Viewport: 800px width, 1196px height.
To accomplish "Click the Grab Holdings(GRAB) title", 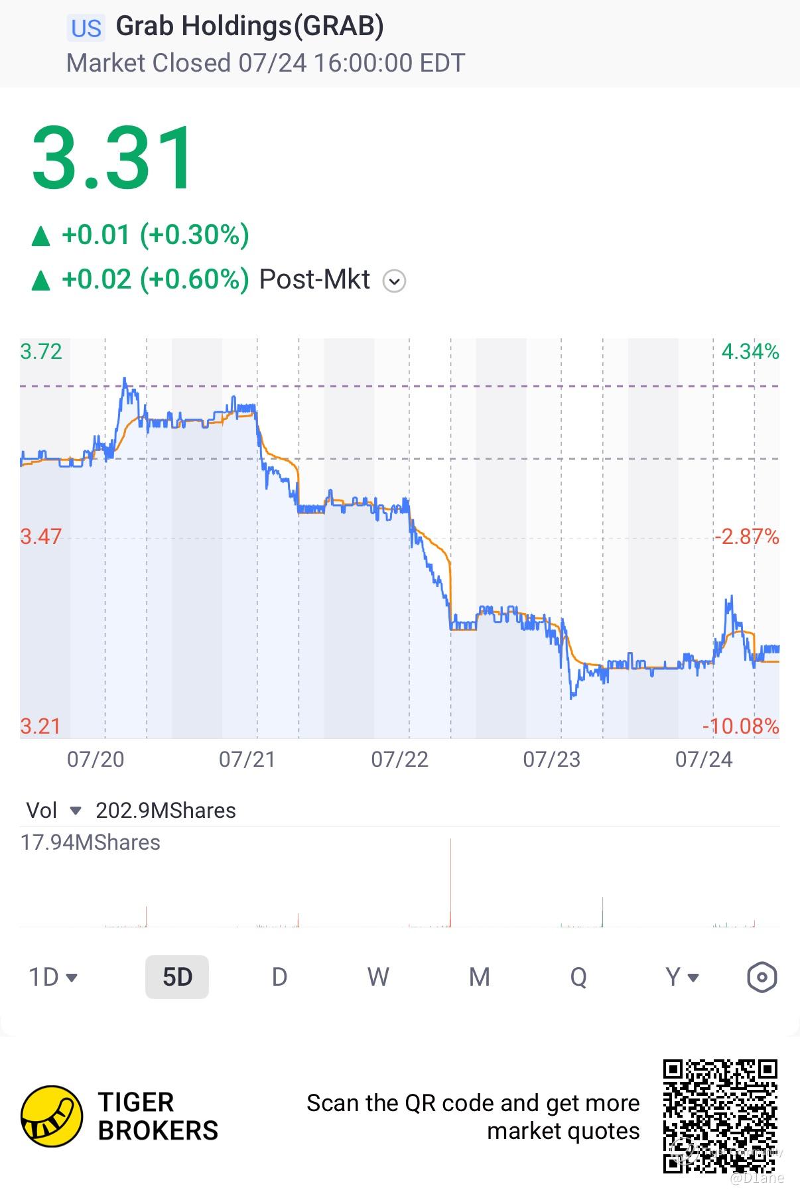I will (x=250, y=27).
